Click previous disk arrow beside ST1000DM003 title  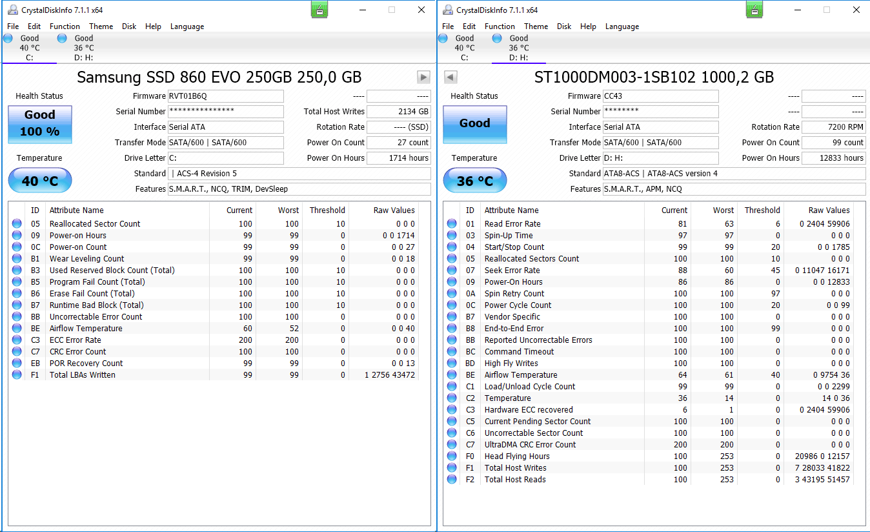pos(451,77)
